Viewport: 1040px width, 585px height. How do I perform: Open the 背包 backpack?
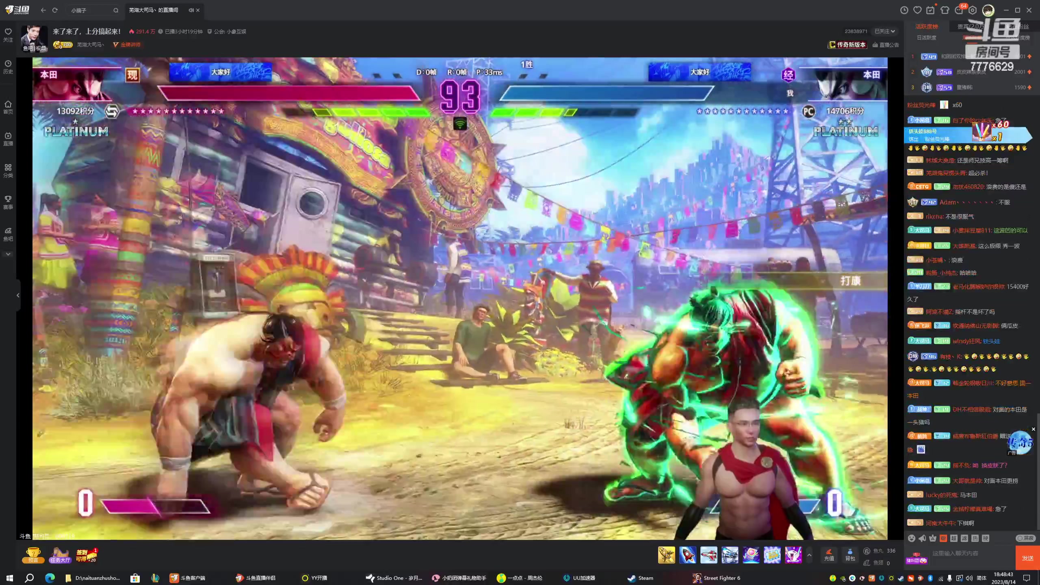pyautogui.click(x=850, y=555)
